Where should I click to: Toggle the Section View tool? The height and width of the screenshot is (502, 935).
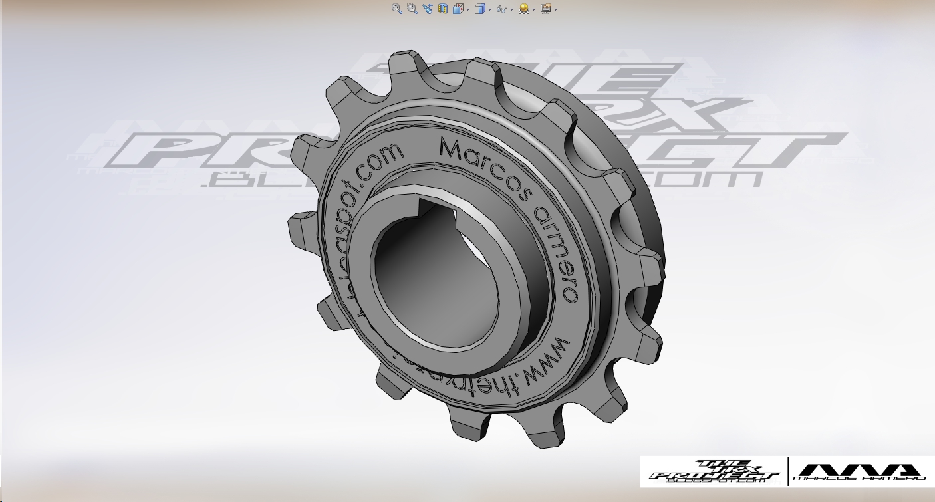443,9
